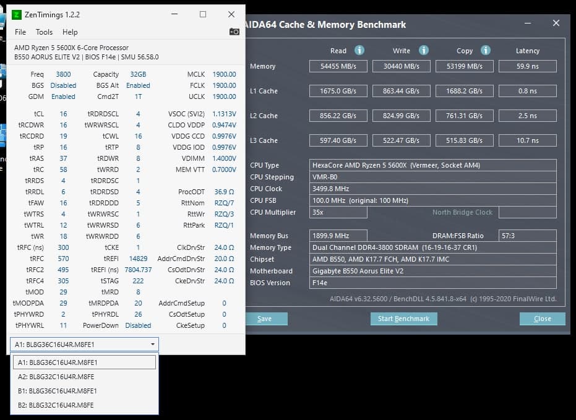This screenshot has width=576, height=420.
Task: Maximize the ZenTimings window
Action: click(x=203, y=14)
